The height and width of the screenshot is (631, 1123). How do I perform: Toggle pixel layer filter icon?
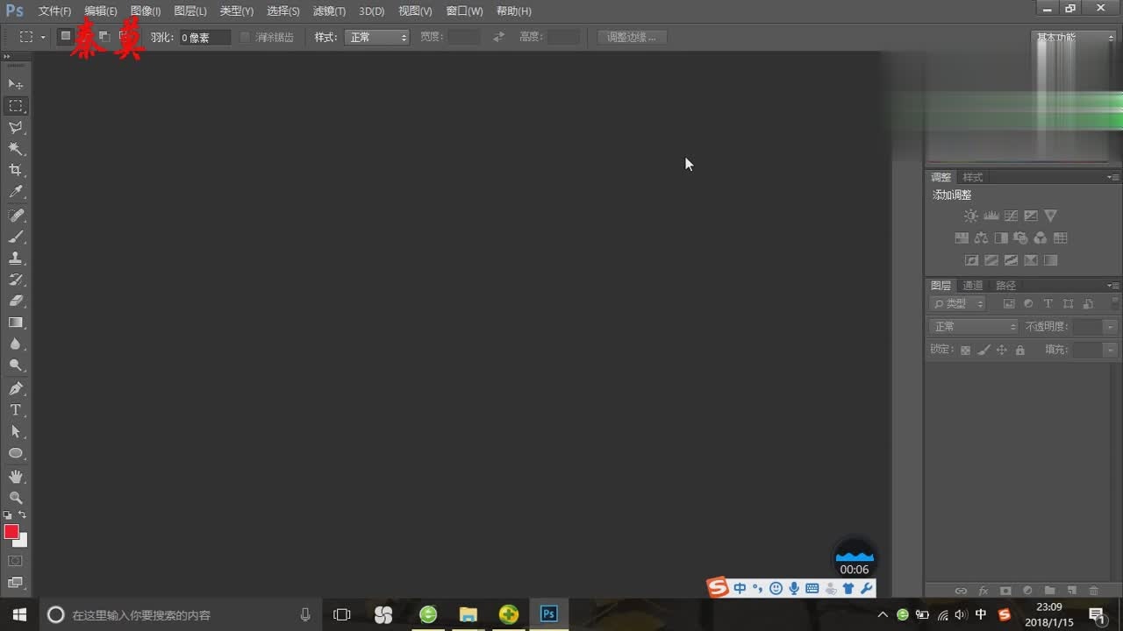(x=1009, y=304)
